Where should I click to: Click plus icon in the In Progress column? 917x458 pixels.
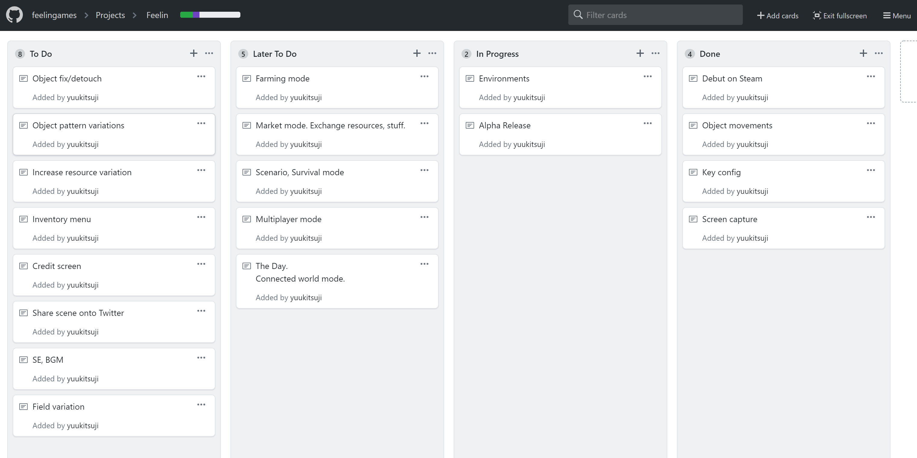[x=640, y=53]
